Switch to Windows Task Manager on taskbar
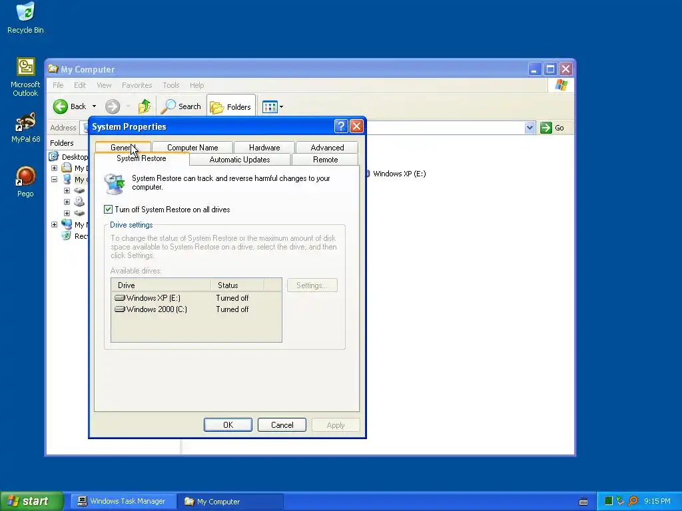This screenshot has height=511, width=682. (123, 502)
